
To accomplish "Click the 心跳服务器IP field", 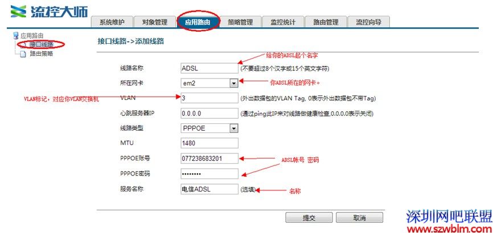I will [208, 113].
